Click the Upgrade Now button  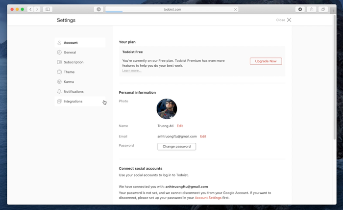pyautogui.click(x=266, y=61)
